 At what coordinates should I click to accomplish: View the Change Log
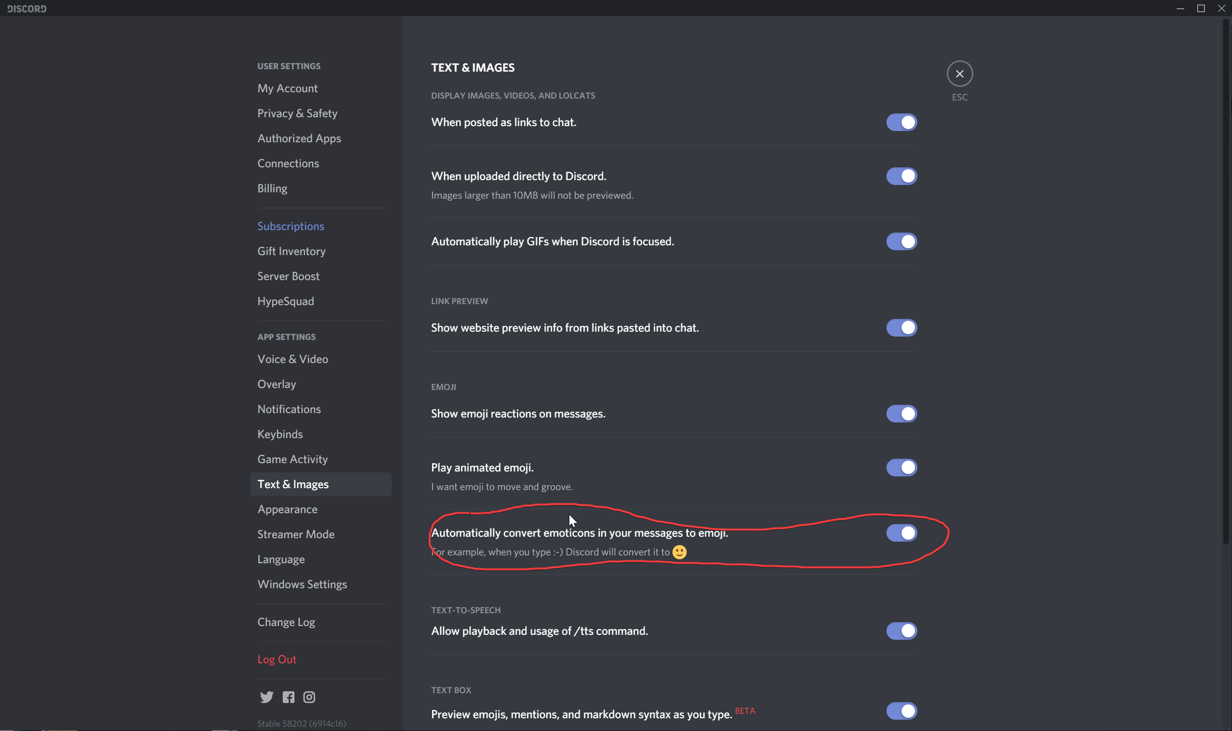[286, 622]
